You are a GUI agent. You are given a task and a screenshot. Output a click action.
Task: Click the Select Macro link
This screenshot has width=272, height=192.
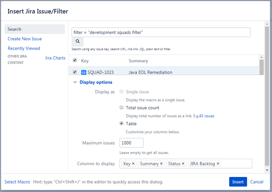[x=17, y=182]
